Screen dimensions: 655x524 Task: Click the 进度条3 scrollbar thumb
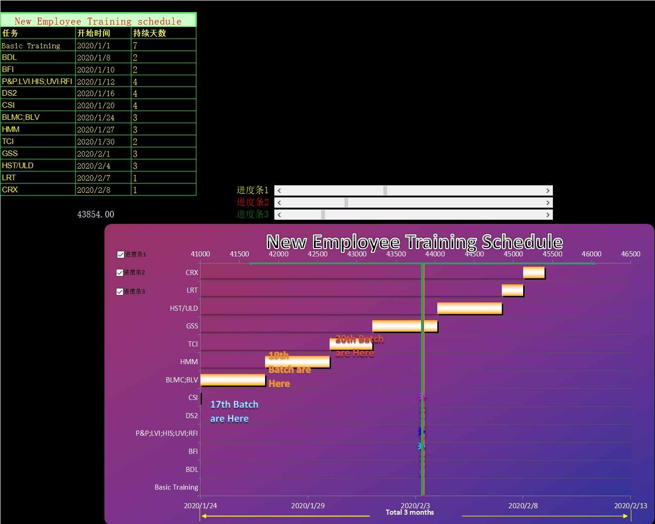point(323,215)
